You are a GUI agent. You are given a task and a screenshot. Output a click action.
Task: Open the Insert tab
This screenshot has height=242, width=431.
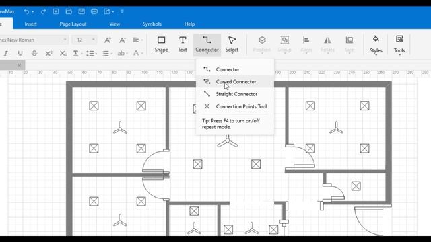click(30, 24)
